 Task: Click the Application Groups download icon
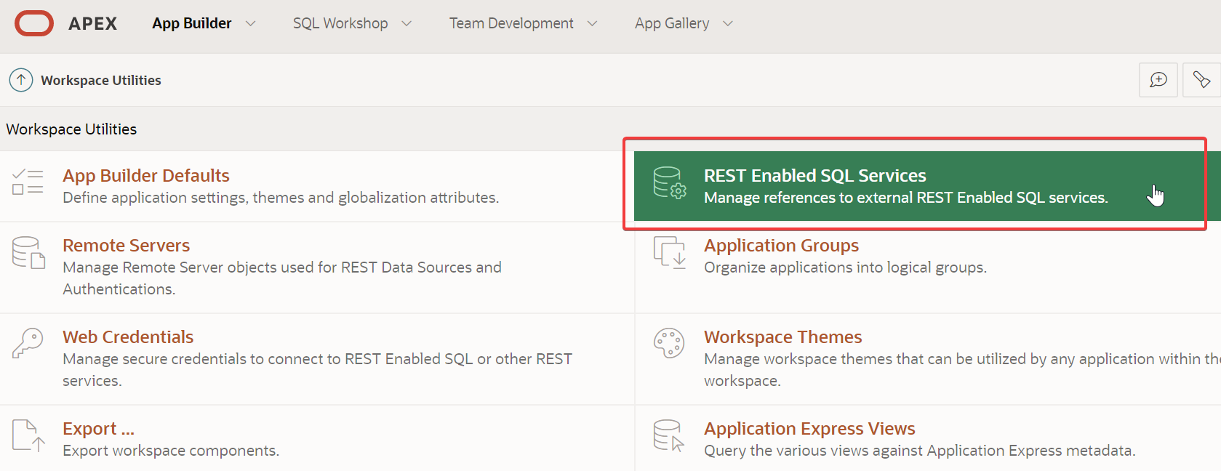pos(669,252)
